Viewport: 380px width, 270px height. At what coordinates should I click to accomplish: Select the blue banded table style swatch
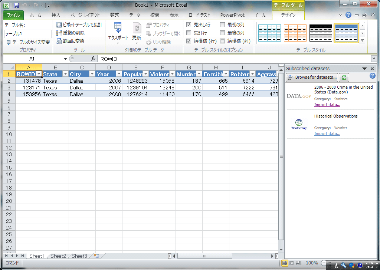pyautogui.click(x=346, y=33)
